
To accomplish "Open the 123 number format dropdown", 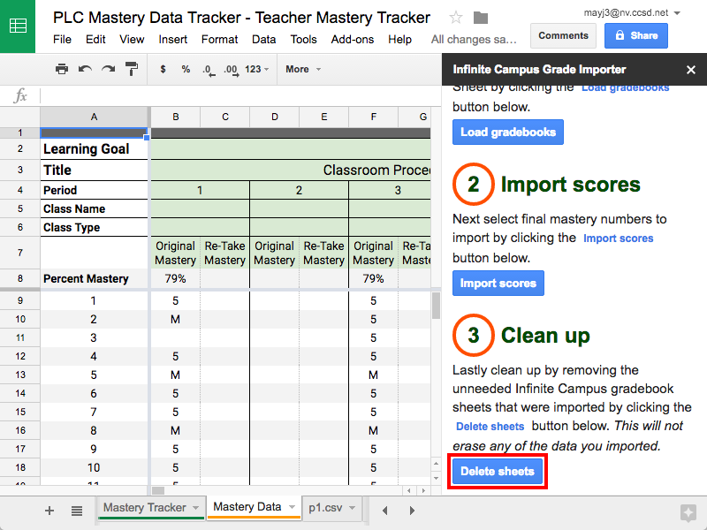I will (x=256, y=69).
